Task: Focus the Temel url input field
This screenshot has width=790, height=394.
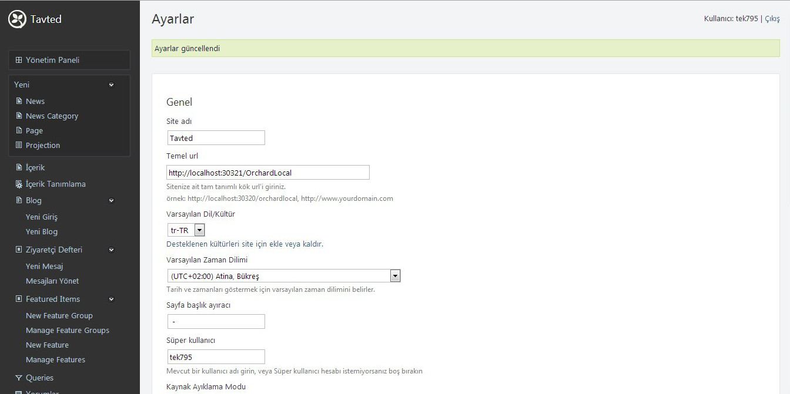Action: pos(268,173)
